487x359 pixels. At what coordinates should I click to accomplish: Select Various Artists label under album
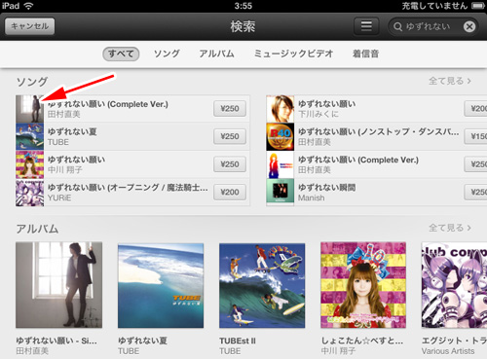(448, 351)
